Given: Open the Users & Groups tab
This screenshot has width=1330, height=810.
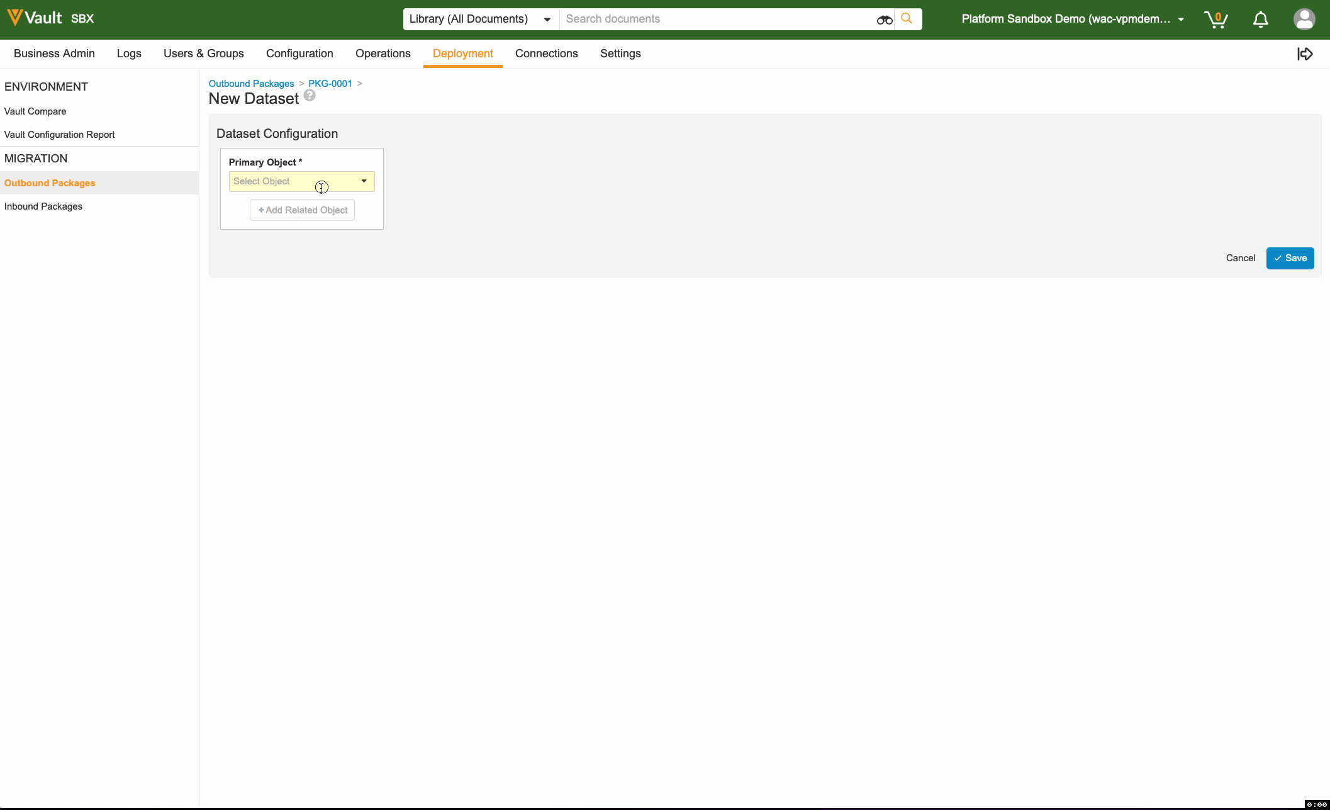Looking at the screenshot, I should click(x=203, y=53).
